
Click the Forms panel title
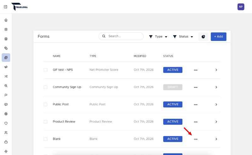coord(43,37)
